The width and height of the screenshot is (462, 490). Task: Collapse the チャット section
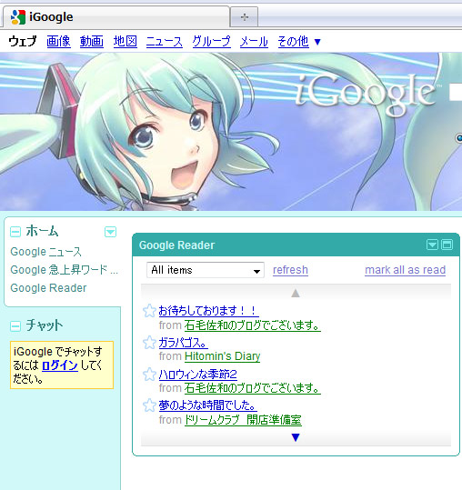point(15,326)
